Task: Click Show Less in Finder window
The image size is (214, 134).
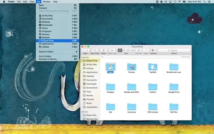Action: click(x=186, y=57)
